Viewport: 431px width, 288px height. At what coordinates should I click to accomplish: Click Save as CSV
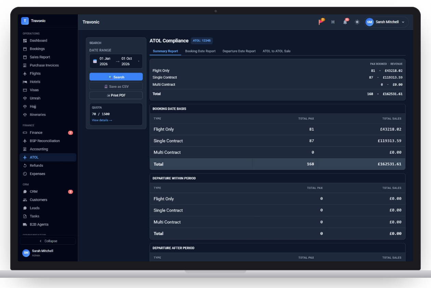116,86
